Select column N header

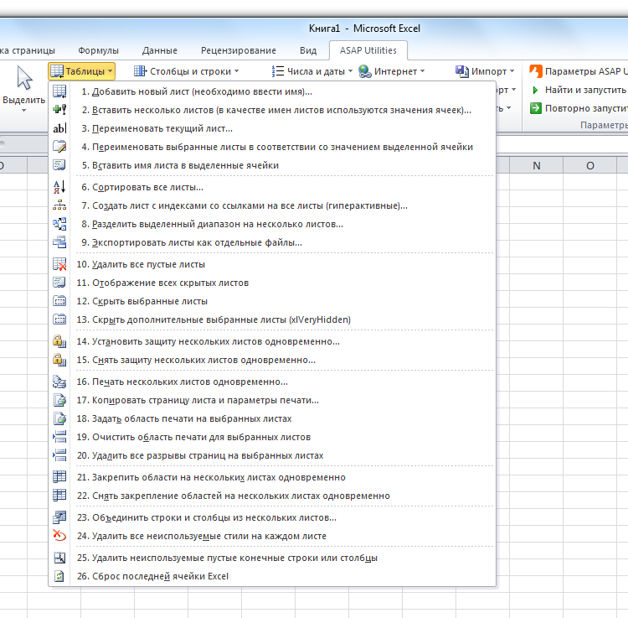[x=537, y=165]
